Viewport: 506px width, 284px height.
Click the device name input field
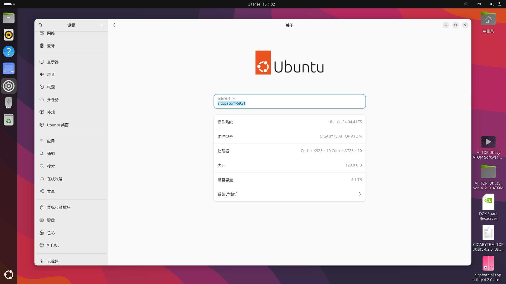click(x=289, y=102)
